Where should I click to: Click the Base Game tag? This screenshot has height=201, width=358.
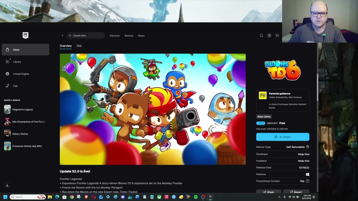point(264,116)
